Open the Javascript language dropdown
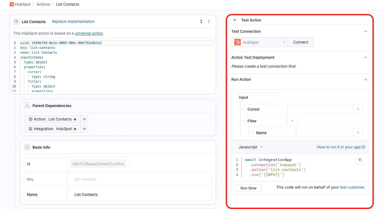 250,147
